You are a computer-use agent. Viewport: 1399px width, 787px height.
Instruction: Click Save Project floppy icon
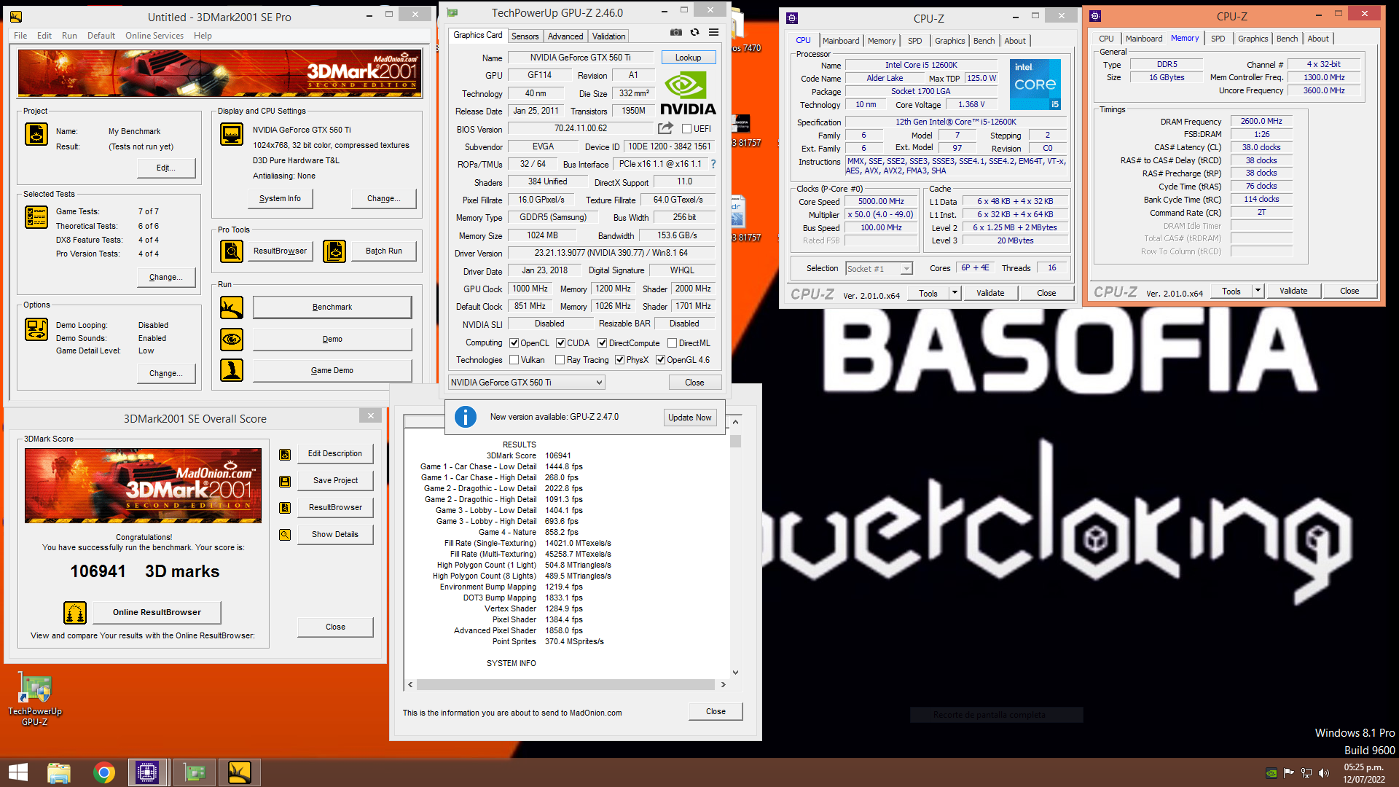click(x=285, y=482)
